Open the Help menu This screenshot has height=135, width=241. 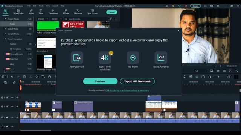63,6
